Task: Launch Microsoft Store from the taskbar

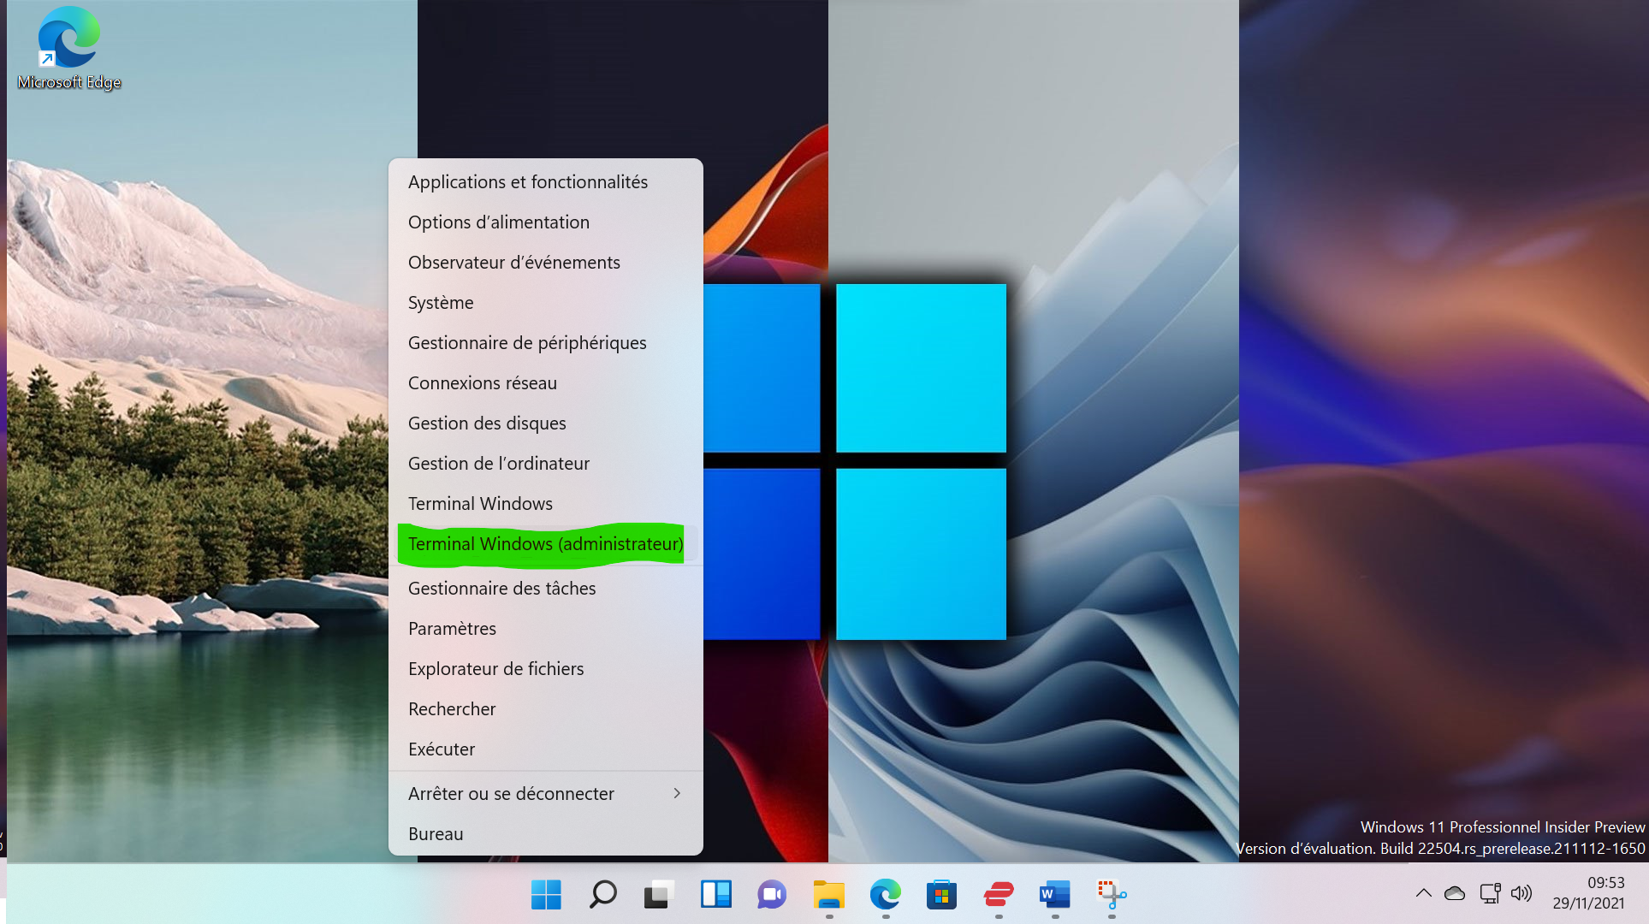Action: click(941, 895)
